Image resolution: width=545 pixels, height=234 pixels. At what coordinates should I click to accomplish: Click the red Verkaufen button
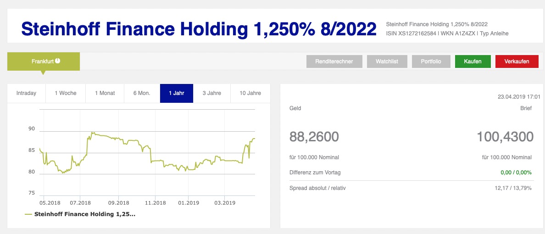coord(517,61)
